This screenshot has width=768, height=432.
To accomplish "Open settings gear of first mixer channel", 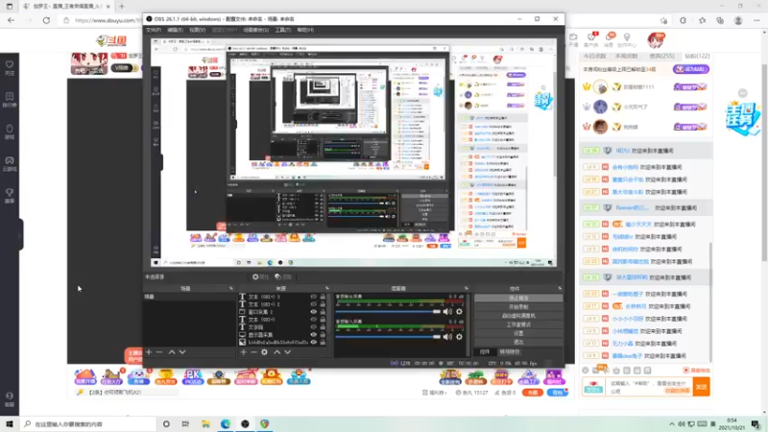I will click(x=459, y=311).
